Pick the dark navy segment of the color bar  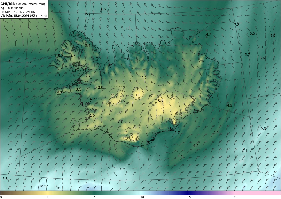188,193
